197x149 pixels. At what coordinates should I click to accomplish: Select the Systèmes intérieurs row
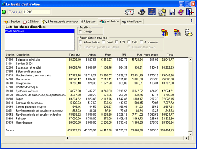tap(90, 91)
